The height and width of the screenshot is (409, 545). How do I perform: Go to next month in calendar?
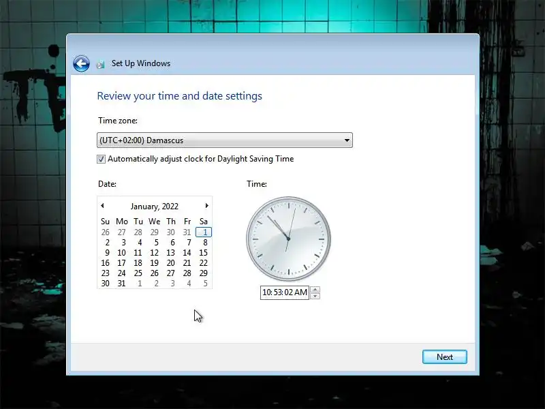tap(207, 206)
